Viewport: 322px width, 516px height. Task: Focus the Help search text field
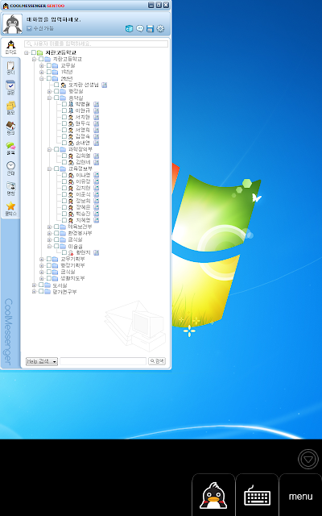pyautogui.click(x=103, y=361)
